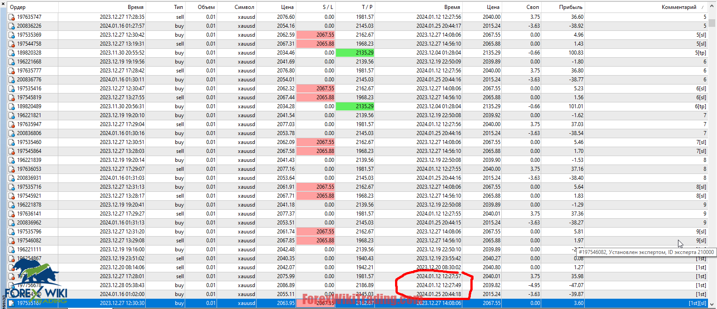Select open time 2023.11.30 20:56:31

click(x=122, y=106)
